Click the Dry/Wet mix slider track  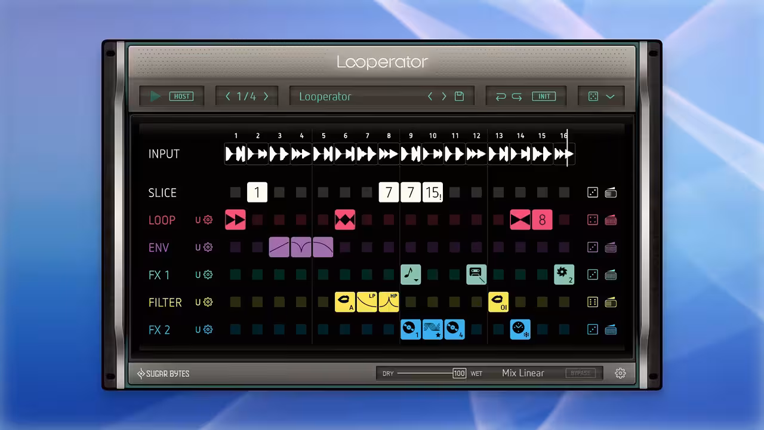tap(425, 373)
